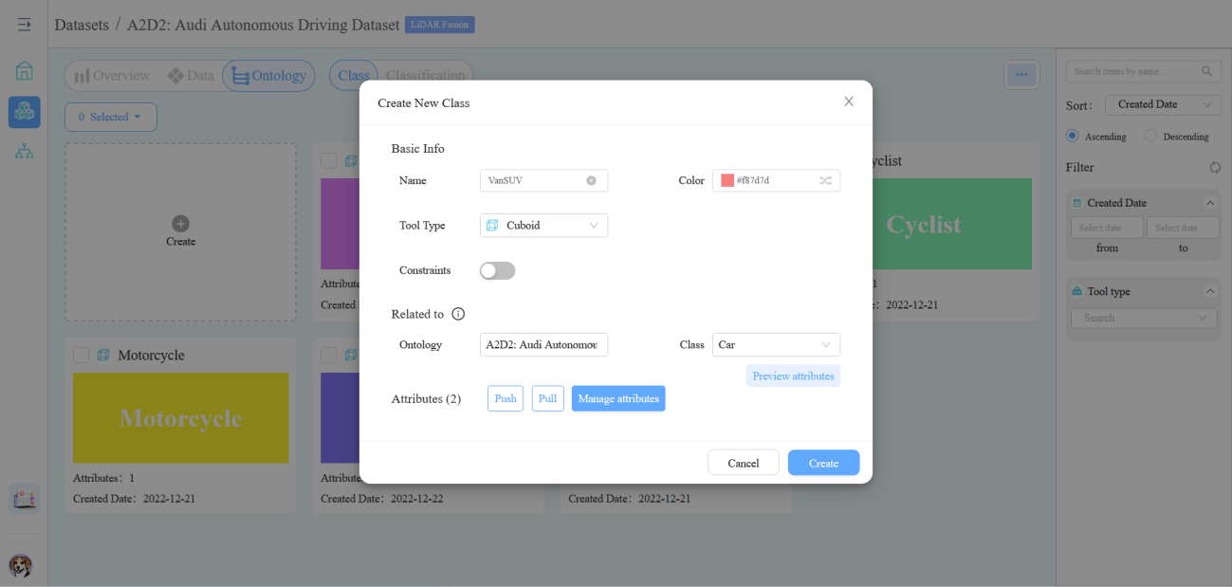
Task: Click the home icon in left sidebar
Action: [x=24, y=71]
